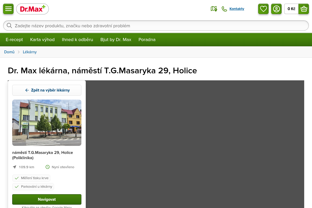Screen dimensions: 312x208
Task: Open Bjut by Dr. Max menu item
Action: click(x=116, y=40)
